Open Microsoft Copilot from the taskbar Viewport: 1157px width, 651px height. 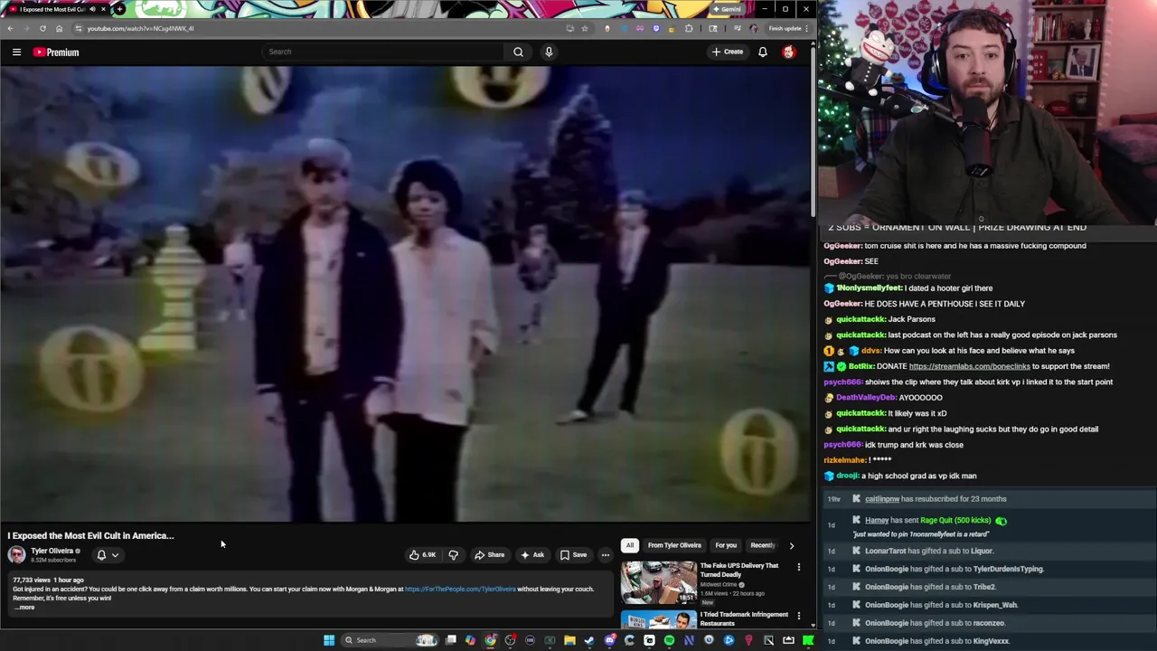tap(470, 640)
